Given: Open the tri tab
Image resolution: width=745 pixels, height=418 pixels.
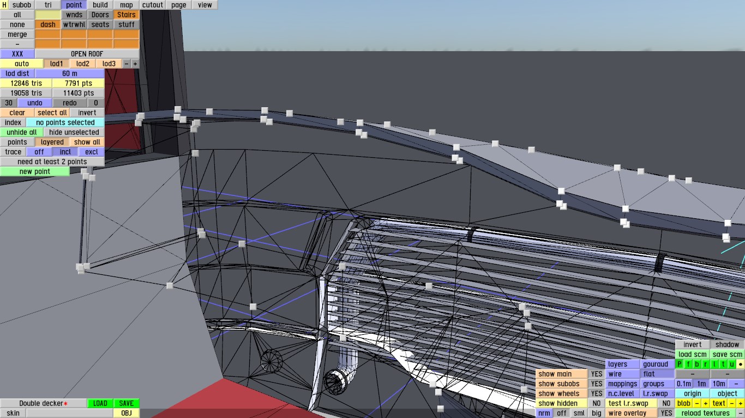Looking at the screenshot, I should coord(48,5).
